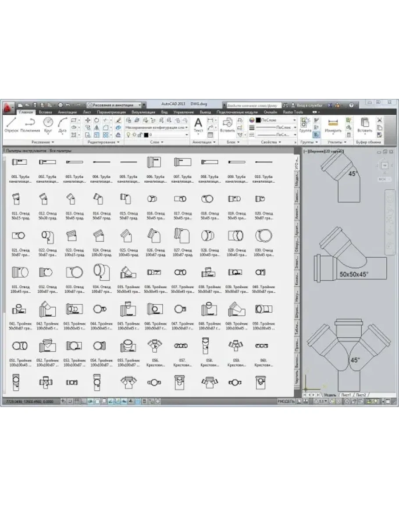Open the Лист1 layout tab
The width and height of the screenshot is (399, 506).
pyautogui.click(x=346, y=395)
